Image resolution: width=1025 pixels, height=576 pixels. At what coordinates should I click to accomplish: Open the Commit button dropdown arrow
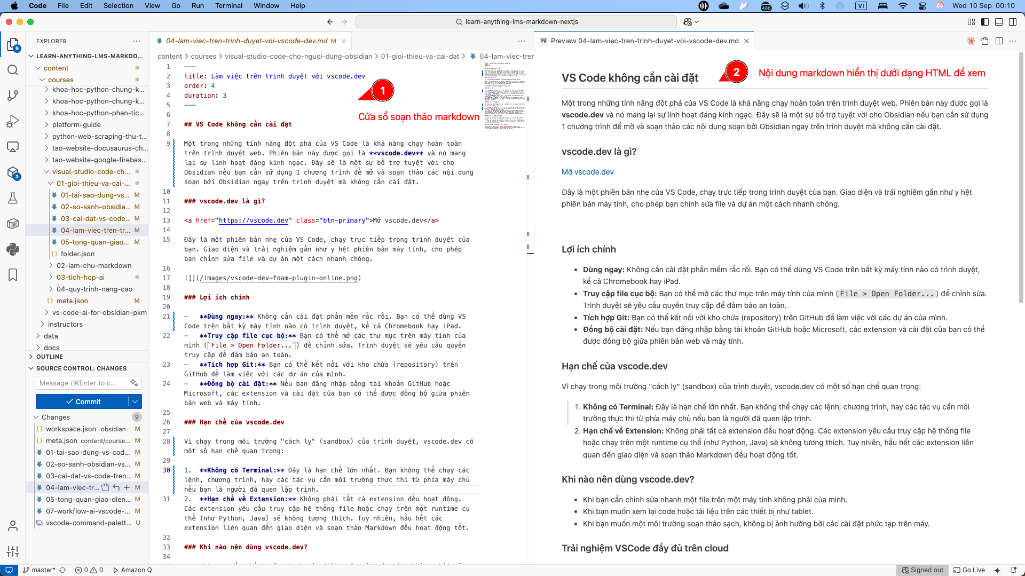pos(135,401)
